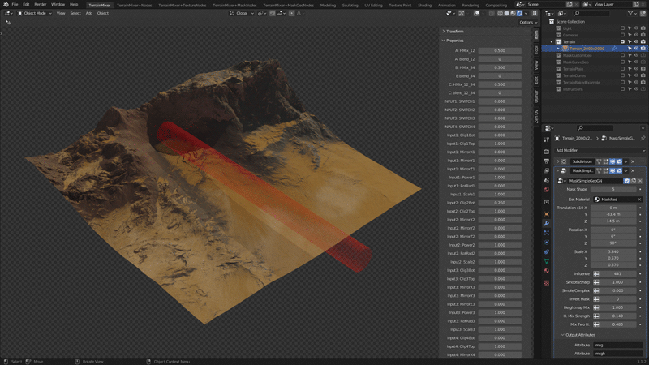Uncheck the Terrain collection checkbox

point(622,42)
